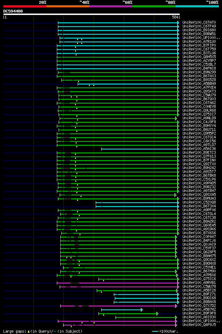Select the UniRef100_B7X6S6 label

(199, 233)
